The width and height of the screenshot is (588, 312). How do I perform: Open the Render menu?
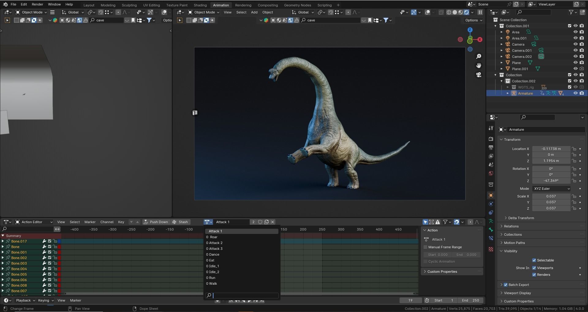point(37,4)
